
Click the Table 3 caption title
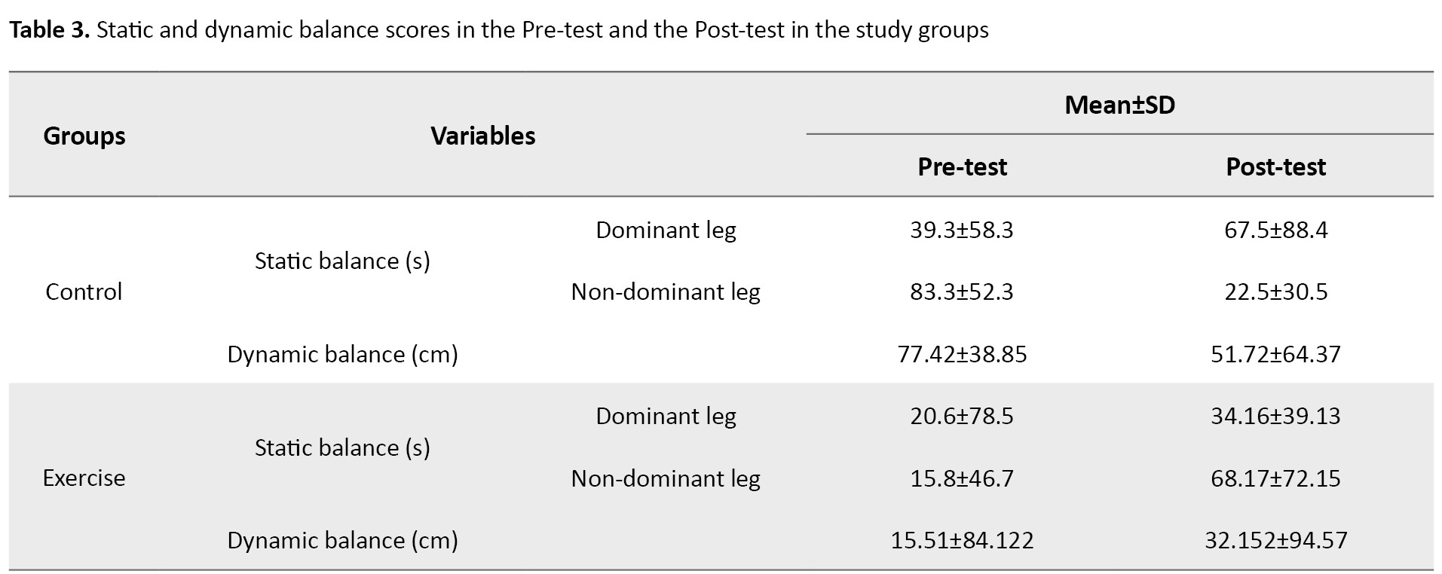tap(498, 30)
